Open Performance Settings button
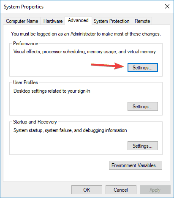Screen dimensions: 174x198 pos(143,68)
